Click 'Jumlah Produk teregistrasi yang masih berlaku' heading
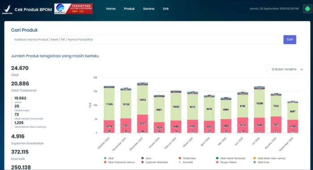This screenshot has height=170, width=313. click(x=55, y=56)
